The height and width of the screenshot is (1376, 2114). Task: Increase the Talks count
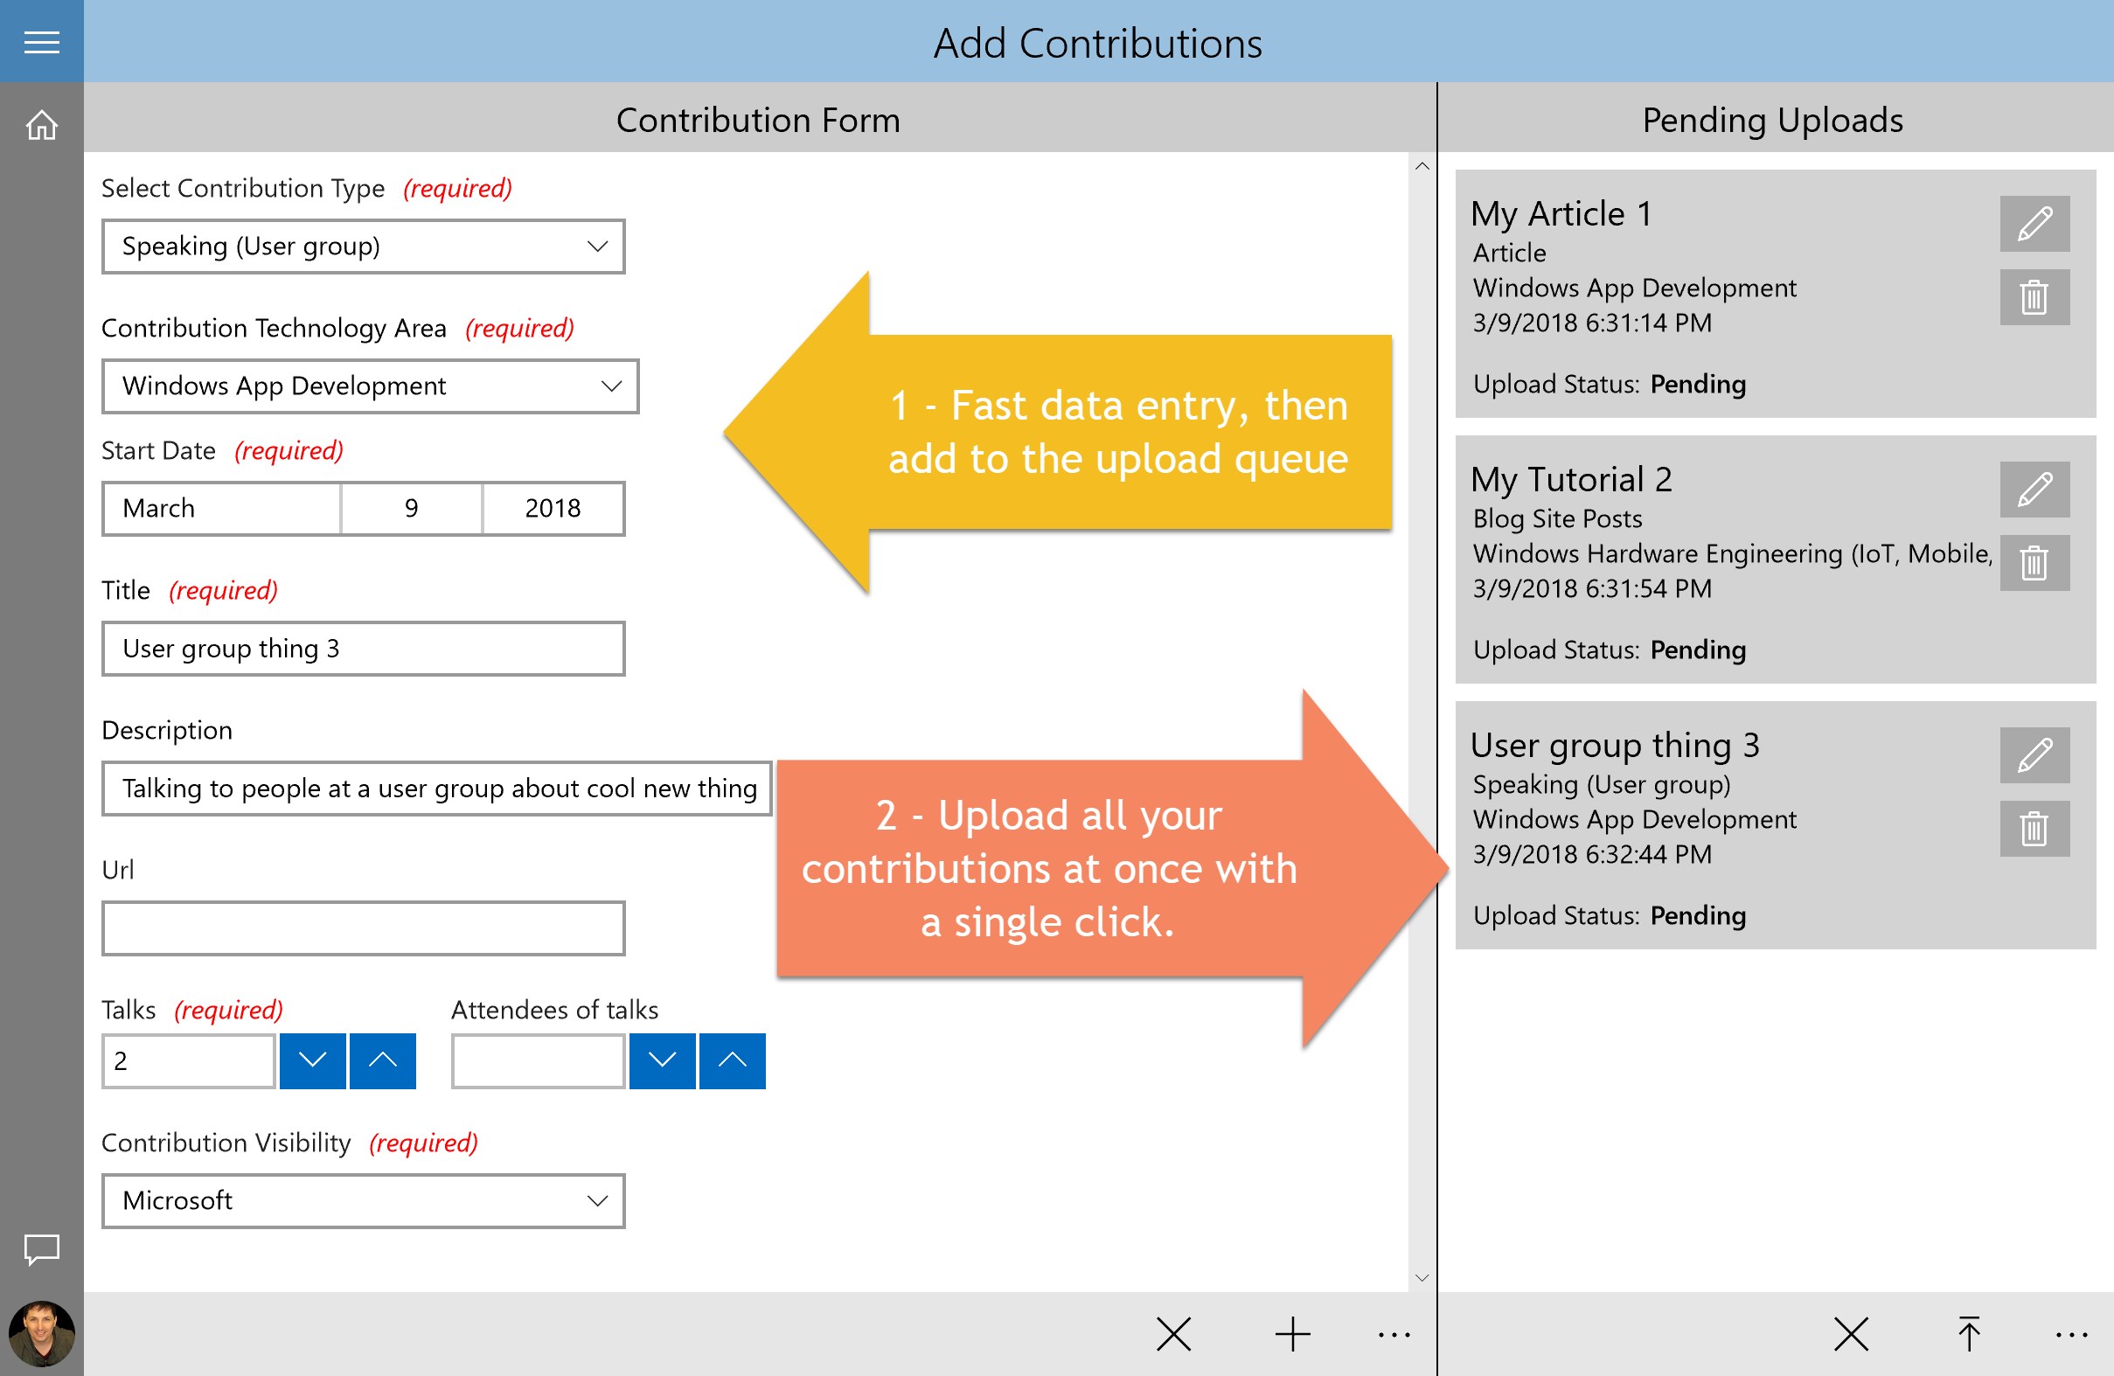(382, 1060)
